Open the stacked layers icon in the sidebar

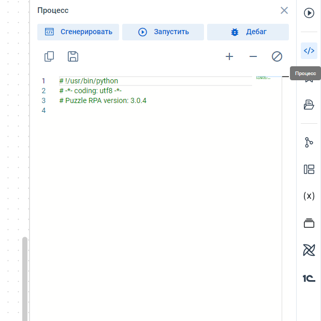pos(309,223)
